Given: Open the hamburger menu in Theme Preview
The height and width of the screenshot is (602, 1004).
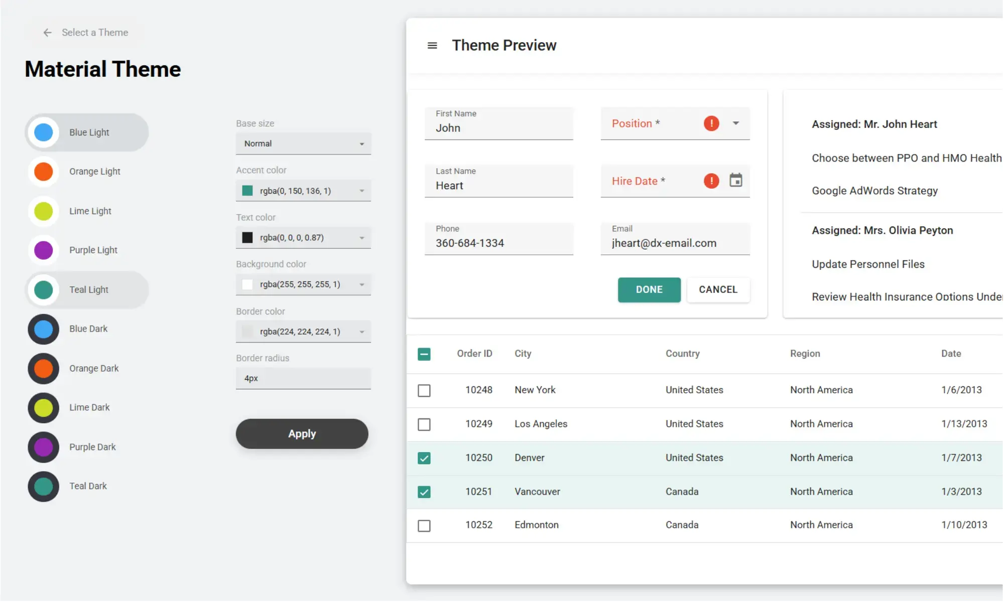Looking at the screenshot, I should coord(432,46).
